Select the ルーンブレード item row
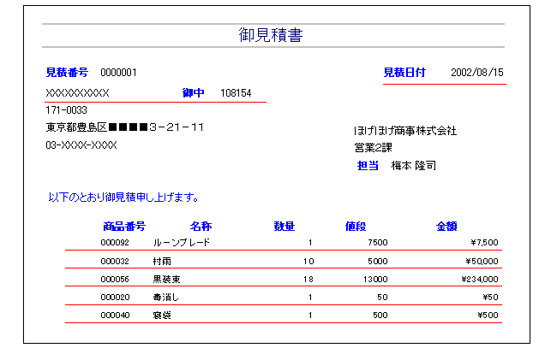The width and height of the screenshot is (539, 348). tap(284, 242)
